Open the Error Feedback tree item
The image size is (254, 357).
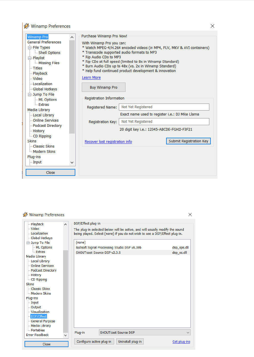[x=37, y=335]
